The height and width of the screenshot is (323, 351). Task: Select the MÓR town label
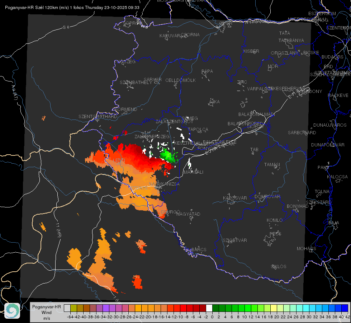273,66
